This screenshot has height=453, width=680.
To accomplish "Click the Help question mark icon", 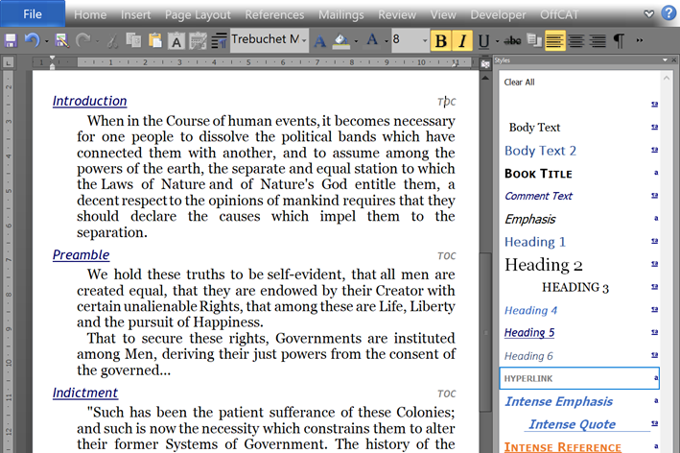I will 668,13.
